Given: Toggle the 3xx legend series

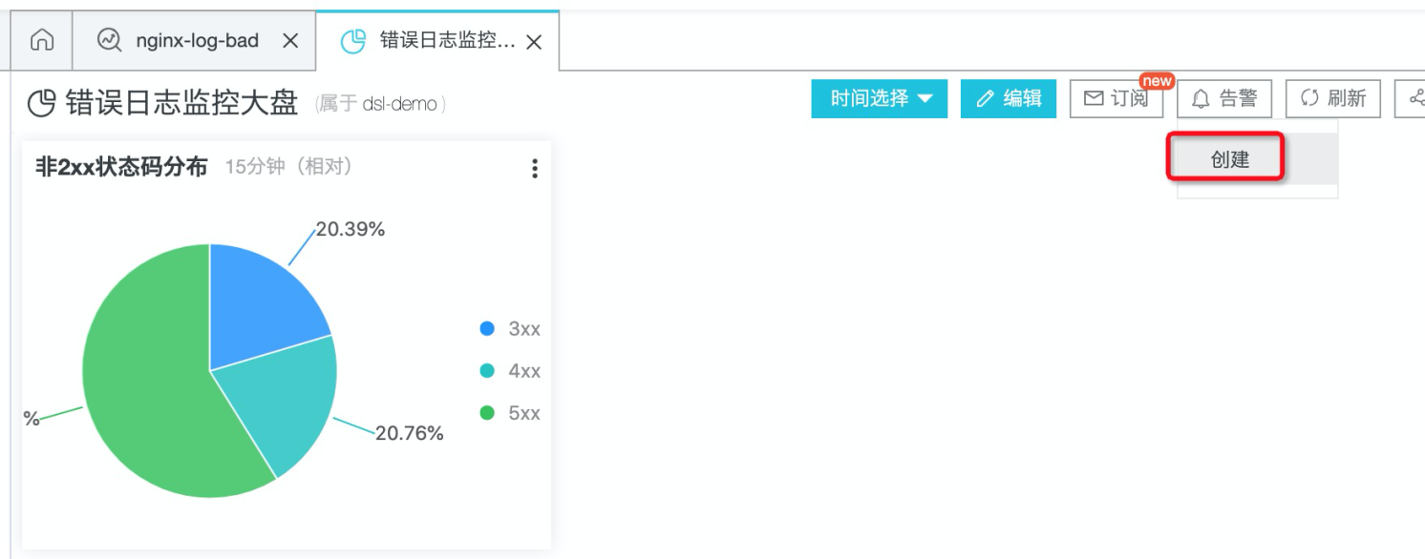Looking at the screenshot, I should [511, 329].
